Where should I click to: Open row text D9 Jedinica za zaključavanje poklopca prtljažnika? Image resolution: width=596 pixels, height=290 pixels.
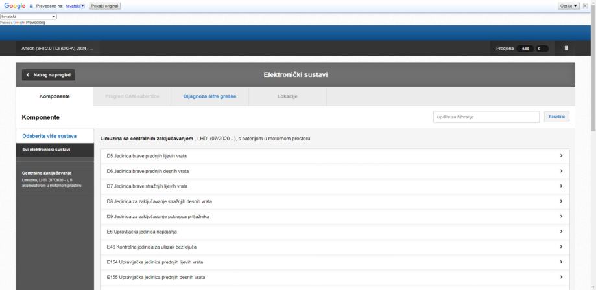(158, 217)
